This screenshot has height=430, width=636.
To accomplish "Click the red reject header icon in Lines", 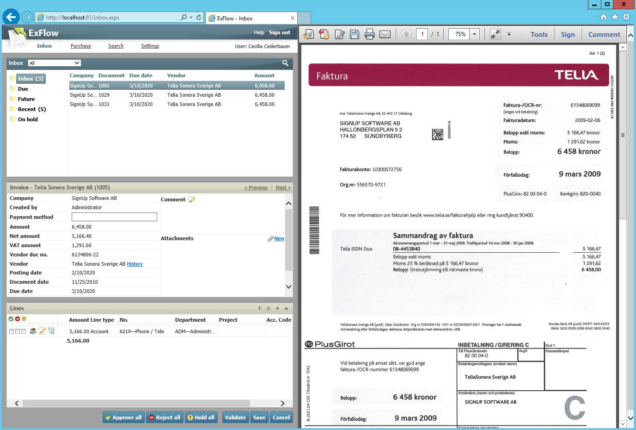I will pyautogui.click(x=18, y=319).
